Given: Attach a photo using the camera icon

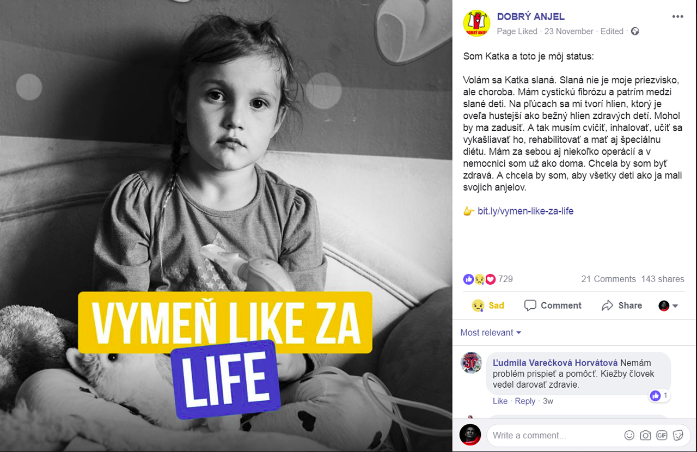Looking at the screenshot, I should click(645, 435).
